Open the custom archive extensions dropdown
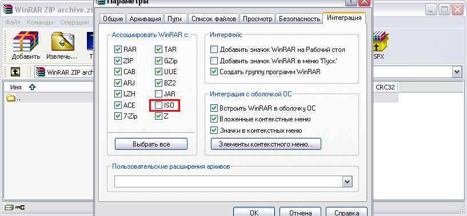The height and width of the screenshot is (216, 467). click(x=347, y=181)
